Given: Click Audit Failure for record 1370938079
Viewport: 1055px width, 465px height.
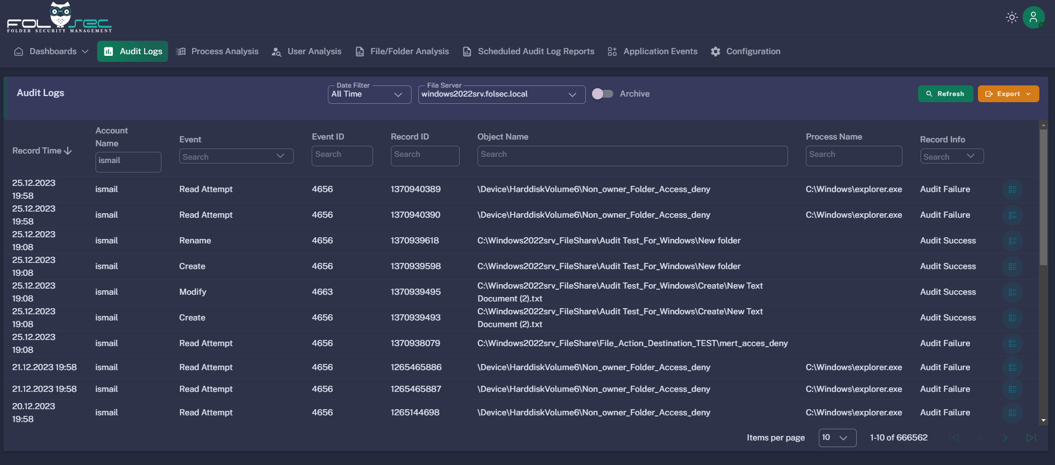Looking at the screenshot, I should [945, 343].
